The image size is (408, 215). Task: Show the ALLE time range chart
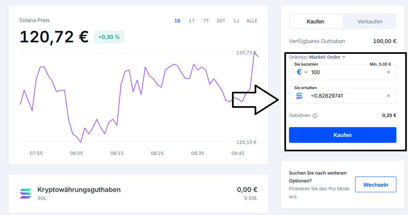tap(252, 21)
